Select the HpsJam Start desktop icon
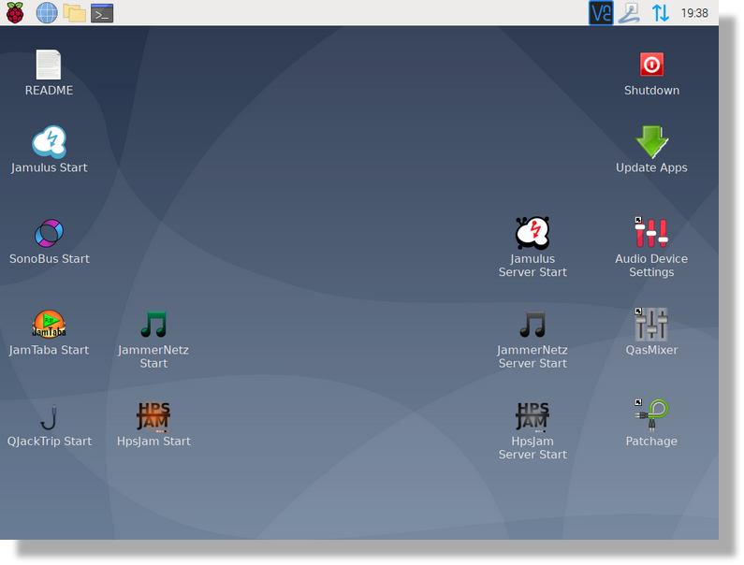The image size is (744, 565). pos(153,416)
